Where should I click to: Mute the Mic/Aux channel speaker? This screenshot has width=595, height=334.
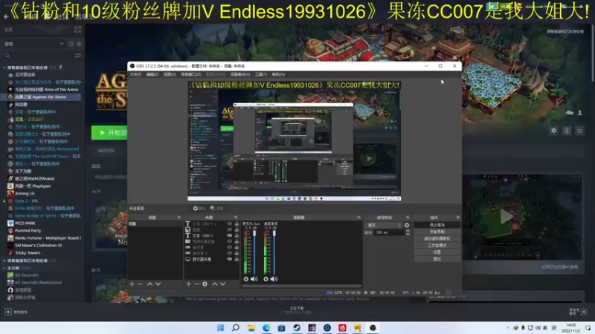click(254, 279)
